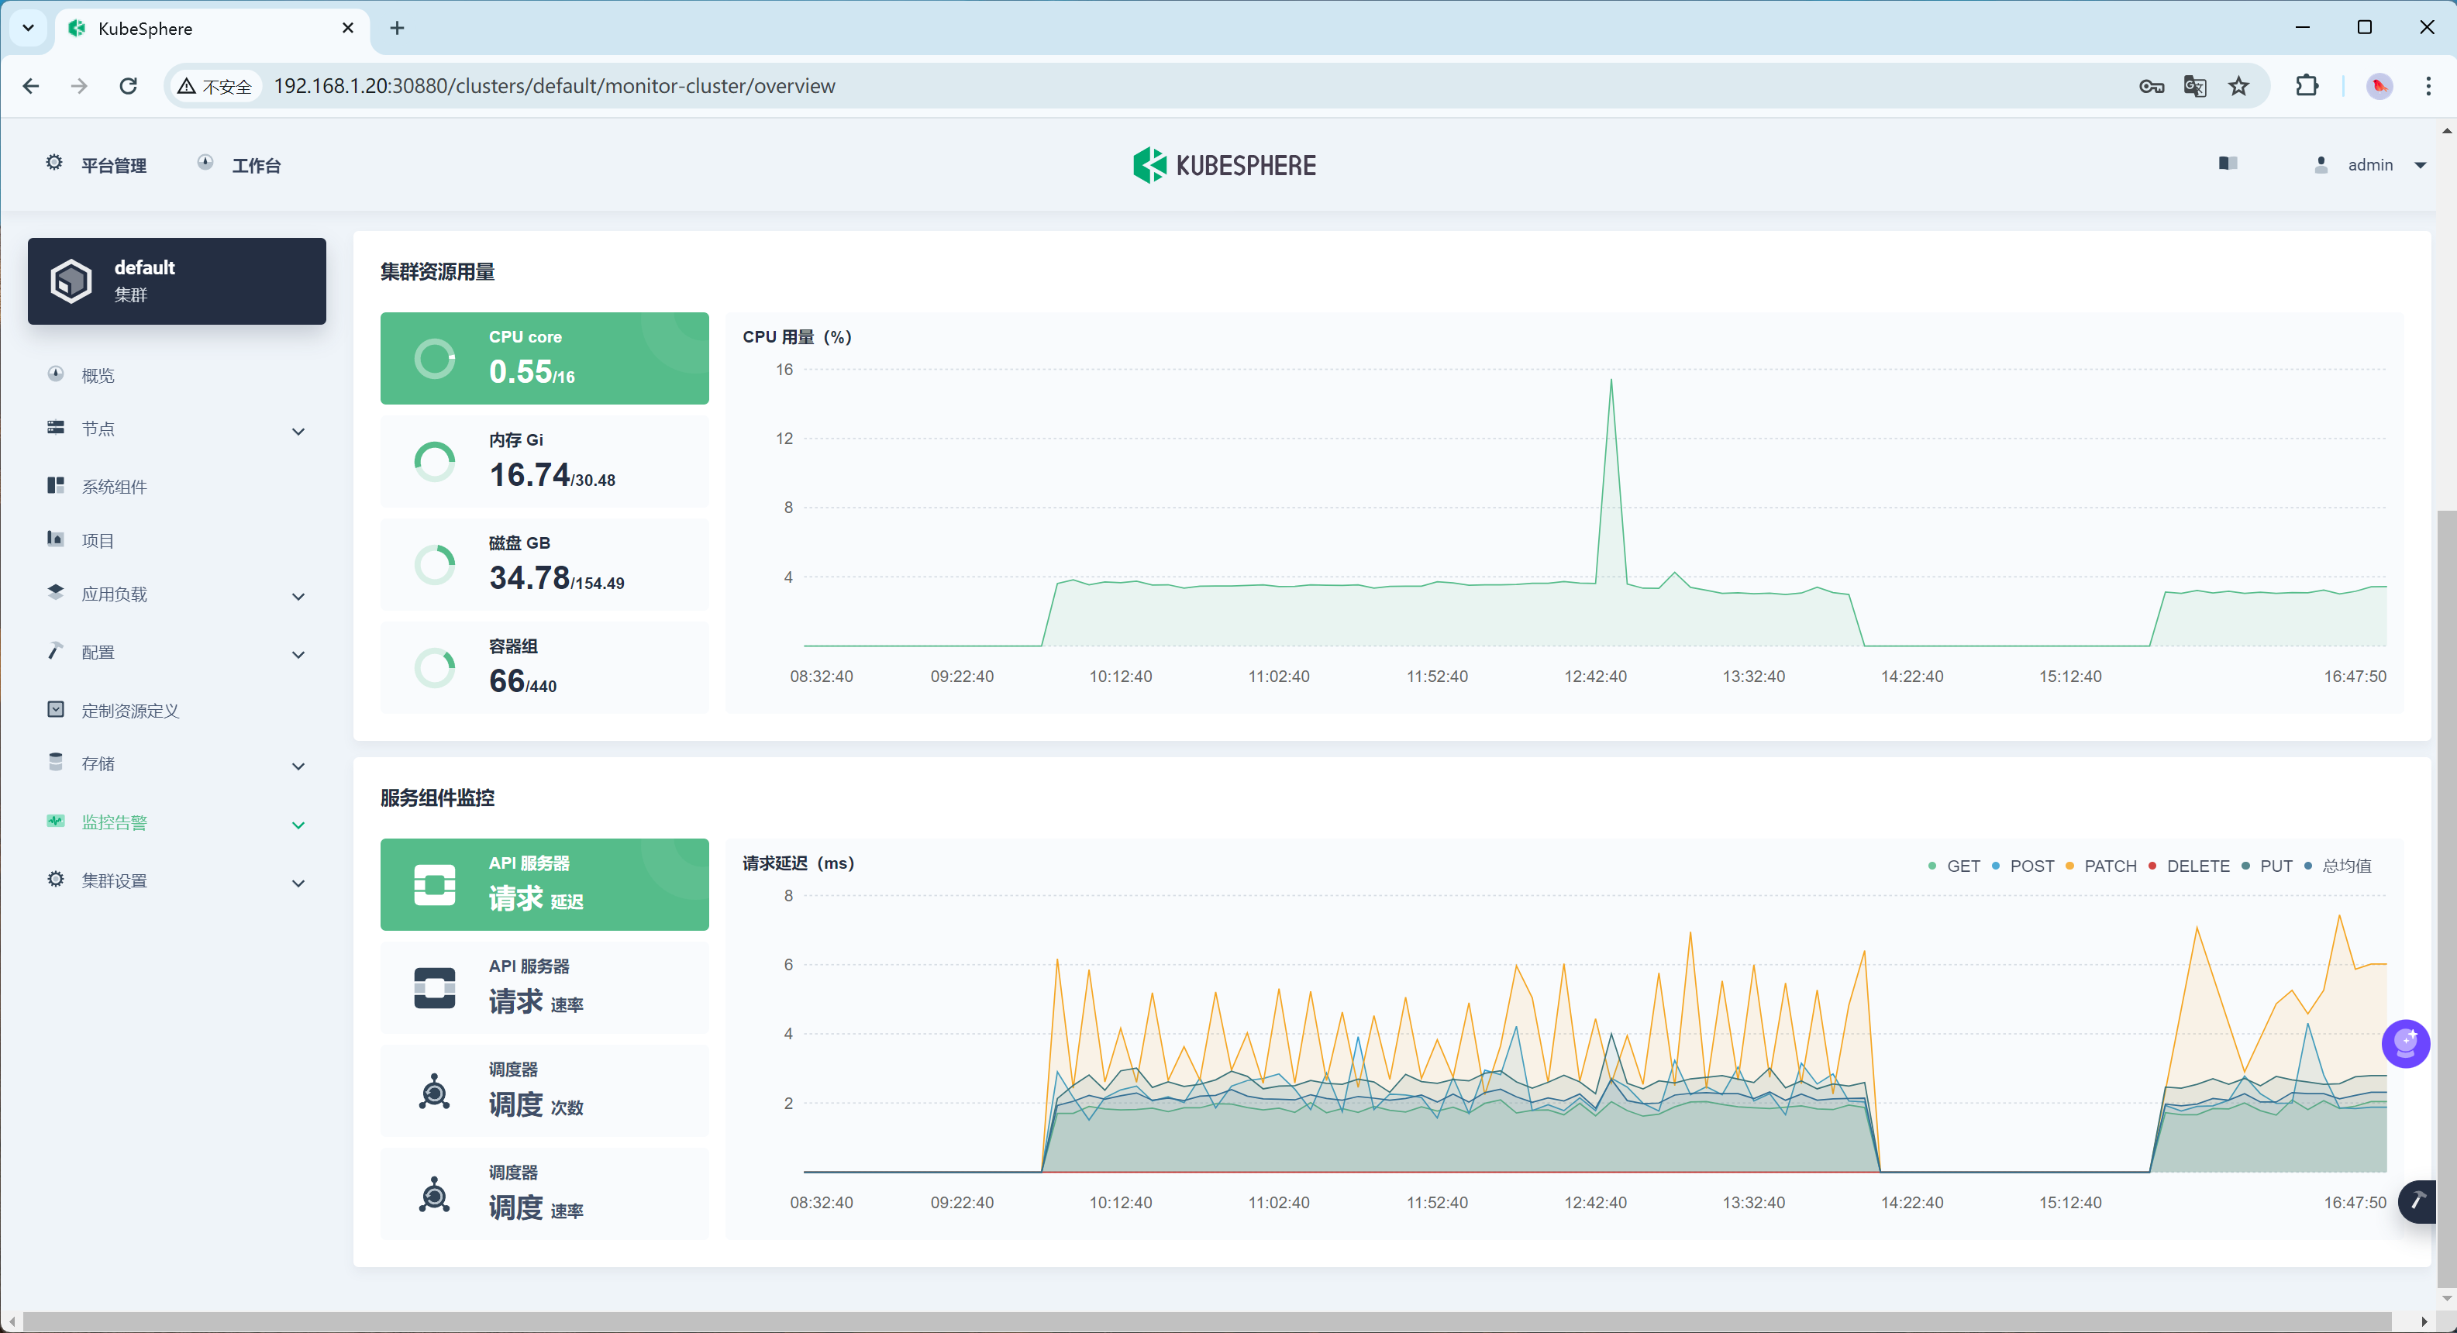The height and width of the screenshot is (1333, 2457).
Task: Toggle PATCH series in legend
Action: (x=2100, y=866)
